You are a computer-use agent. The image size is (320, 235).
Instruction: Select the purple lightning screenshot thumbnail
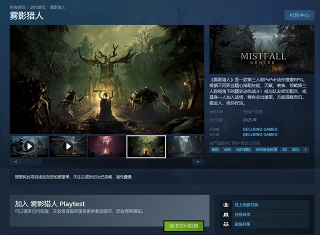107,146
